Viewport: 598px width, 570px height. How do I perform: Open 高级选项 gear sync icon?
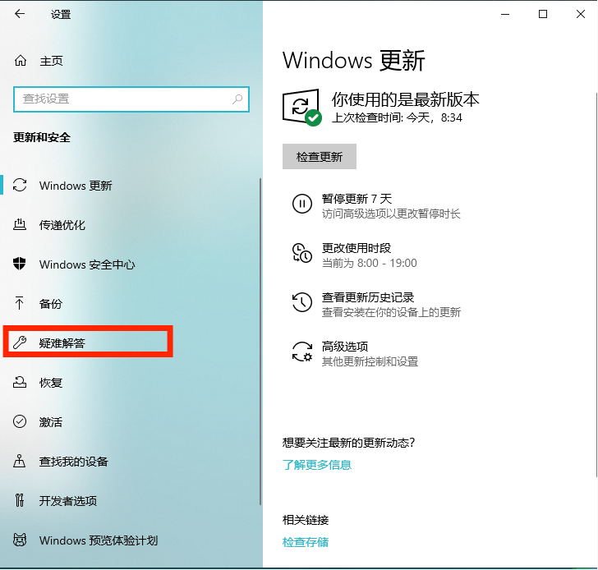coord(302,352)
